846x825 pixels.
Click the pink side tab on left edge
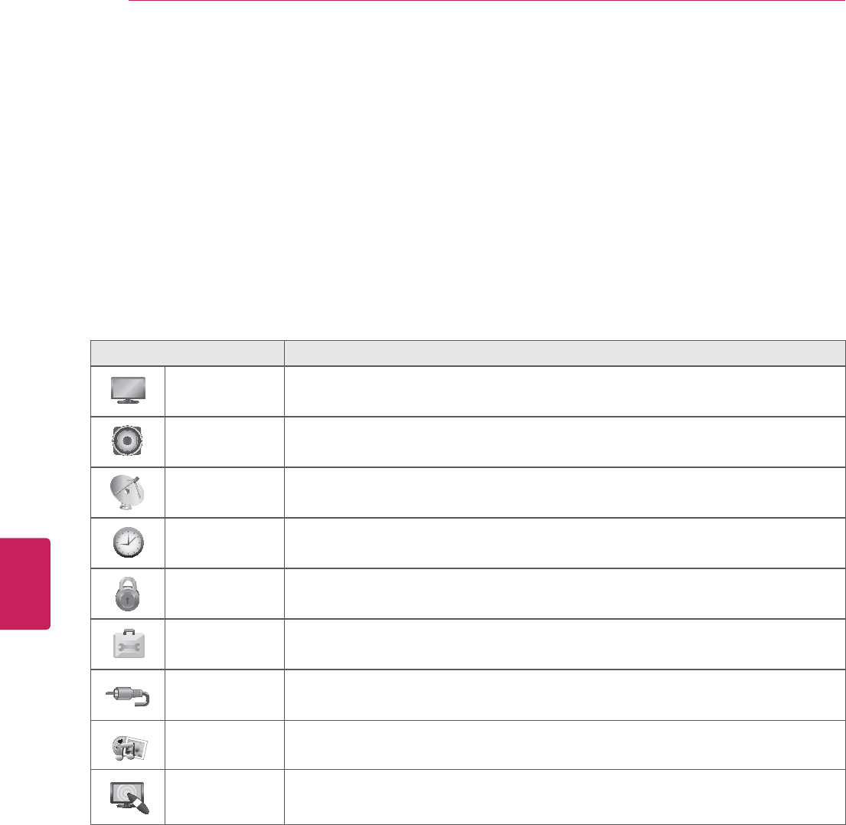(24, 584)
